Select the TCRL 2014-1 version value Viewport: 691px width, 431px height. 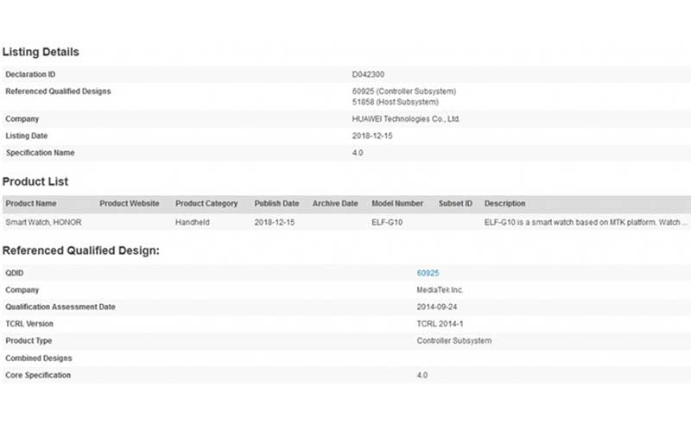coord(440,324)
